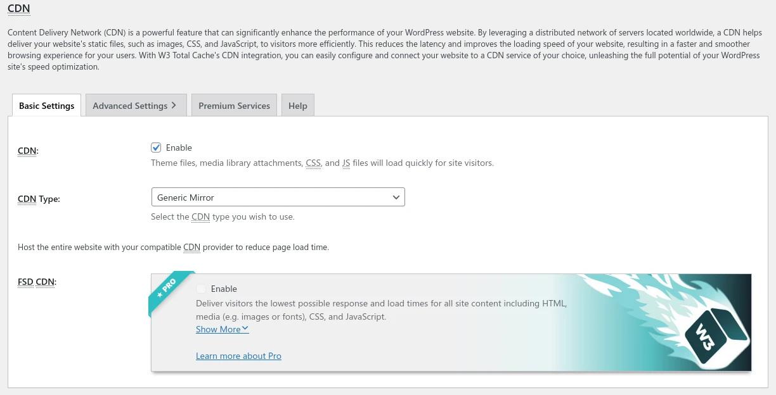Select the Help tab
The width and height of the screenshot is (776, 395).
[297, 106]
